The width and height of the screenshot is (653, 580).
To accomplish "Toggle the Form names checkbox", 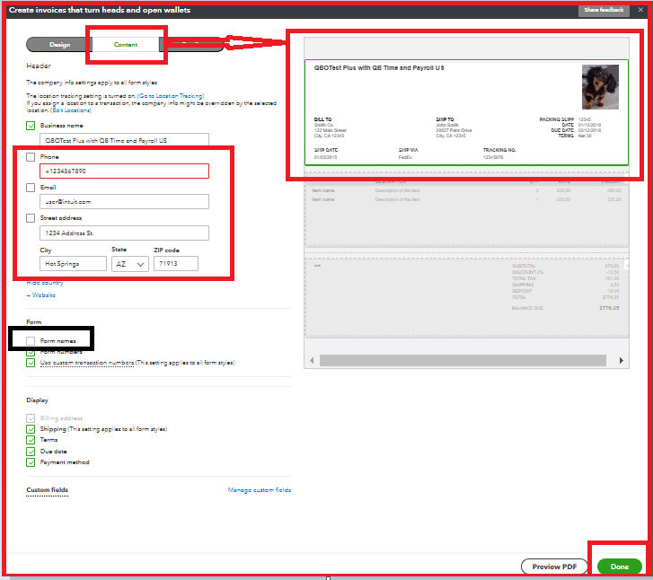I will 31,341.
